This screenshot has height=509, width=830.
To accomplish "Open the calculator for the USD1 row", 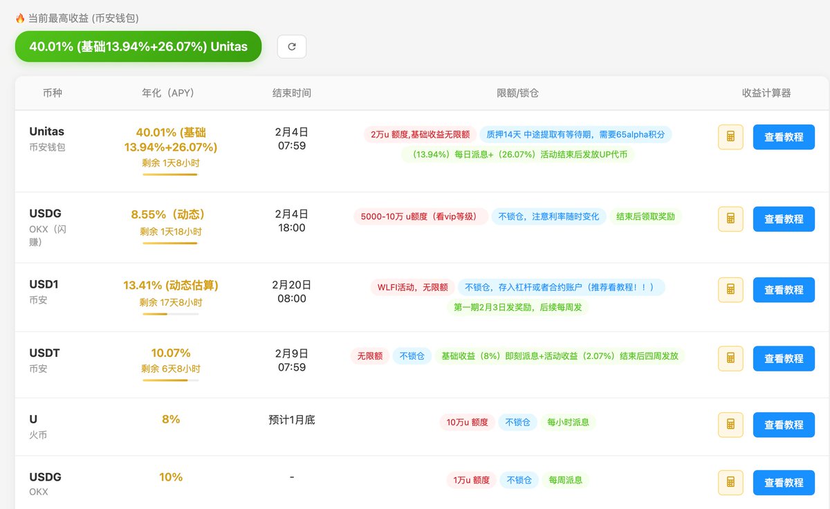I will (730, 290).
